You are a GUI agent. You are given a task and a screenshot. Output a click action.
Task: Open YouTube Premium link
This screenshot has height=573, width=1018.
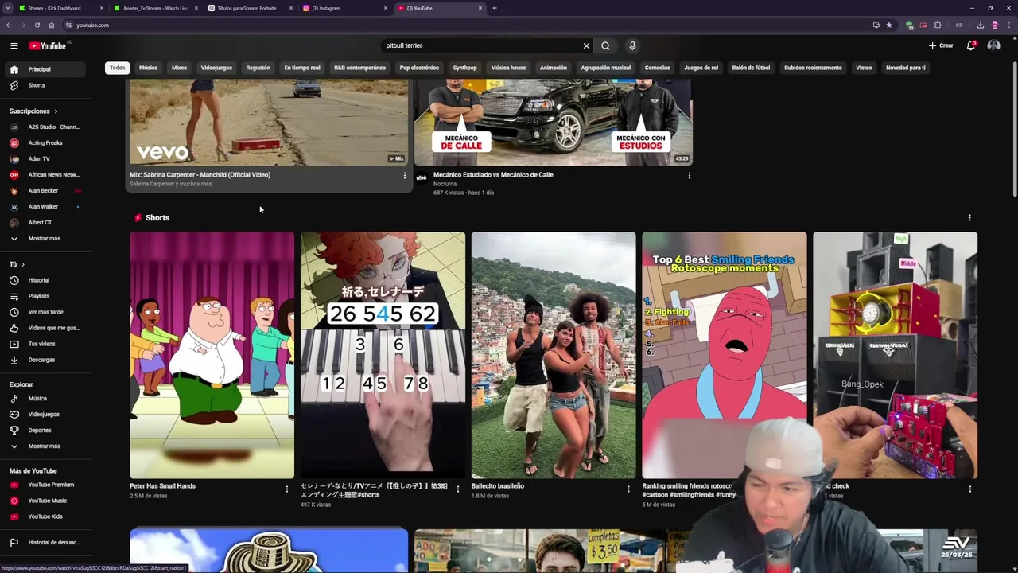pyautogui.click(x=45, y=485)
